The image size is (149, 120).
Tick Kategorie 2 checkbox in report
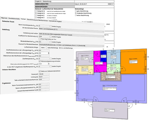pos(36,15)
